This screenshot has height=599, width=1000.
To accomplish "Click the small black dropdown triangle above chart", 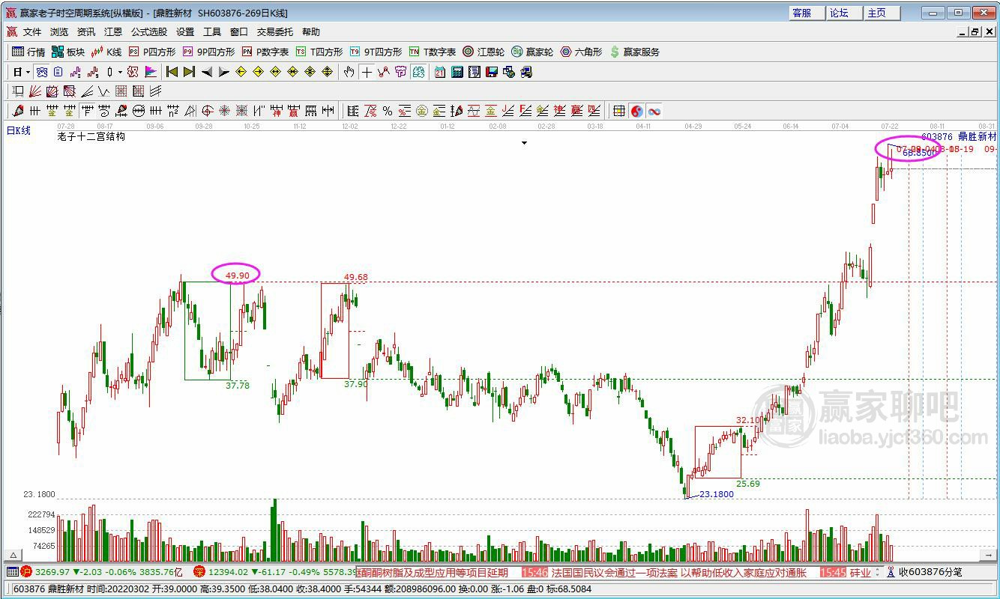I will click(x=524, y=142).
